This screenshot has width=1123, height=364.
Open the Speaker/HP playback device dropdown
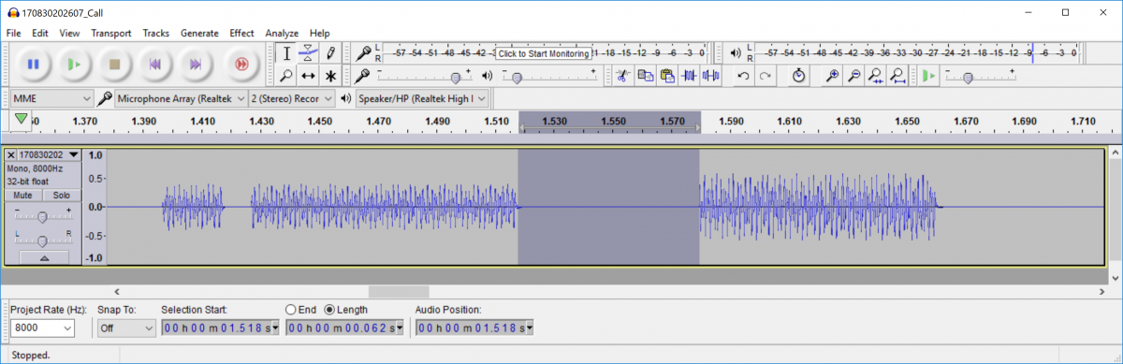click(421, 98)
